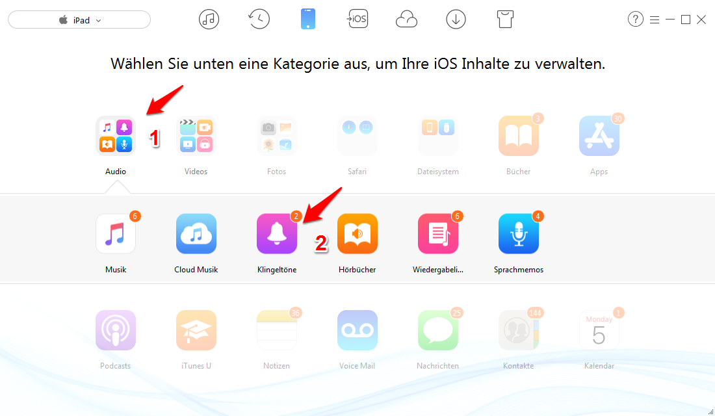This screenshot has width=715, height=416.
Task: Open the hamburger menu icon
Action: (655, 19)
